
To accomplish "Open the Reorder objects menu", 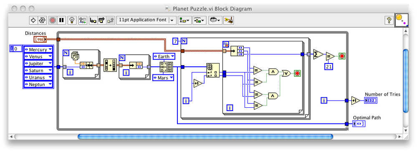I will (x=215, y=20).
